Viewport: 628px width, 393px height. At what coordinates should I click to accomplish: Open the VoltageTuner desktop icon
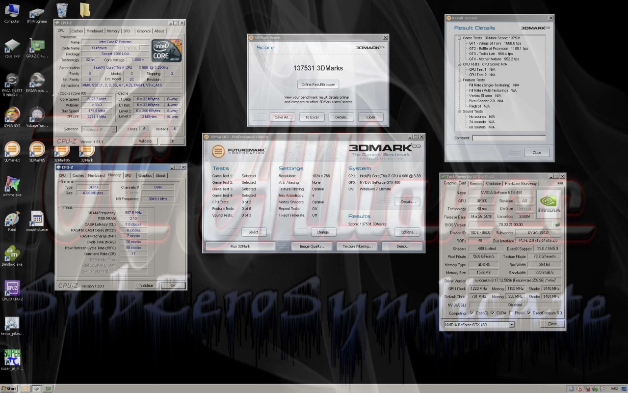point(37,115)
